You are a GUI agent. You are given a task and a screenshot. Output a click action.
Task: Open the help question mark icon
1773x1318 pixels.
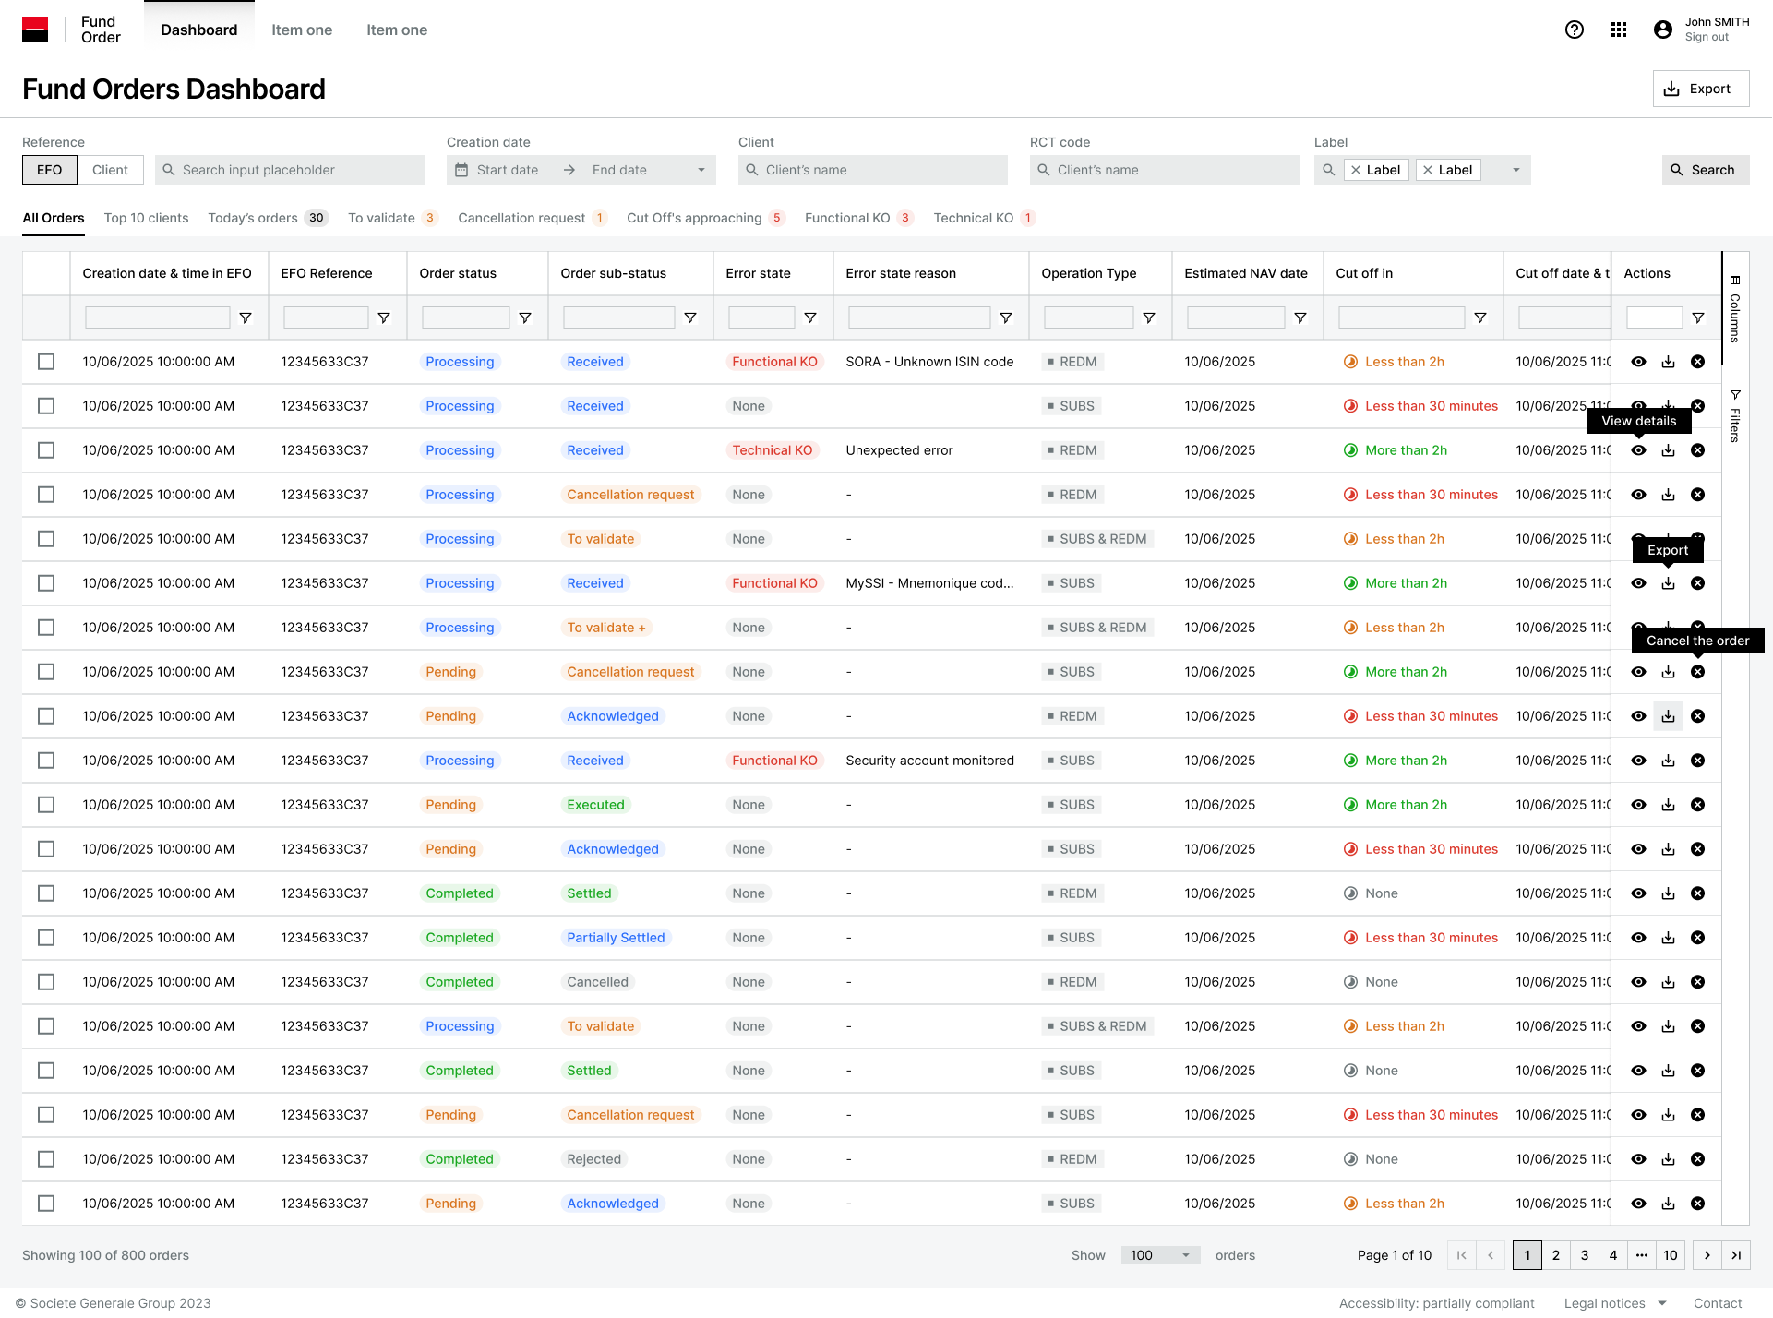click(1575, 30)
